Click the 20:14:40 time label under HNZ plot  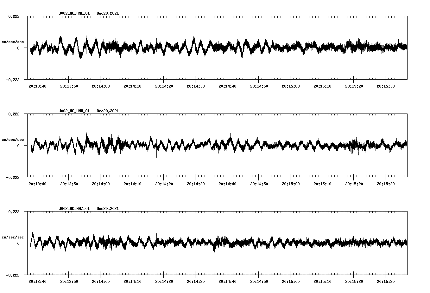227,281
